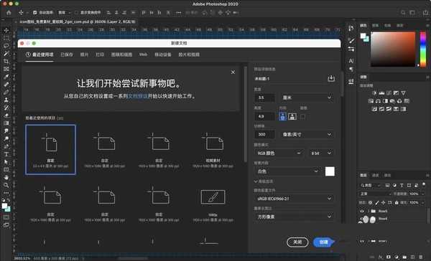Switch to the Mobile (移动设备) tab
Screen dimensions: 431x261
pyautogui.click(x=163, y=54)
